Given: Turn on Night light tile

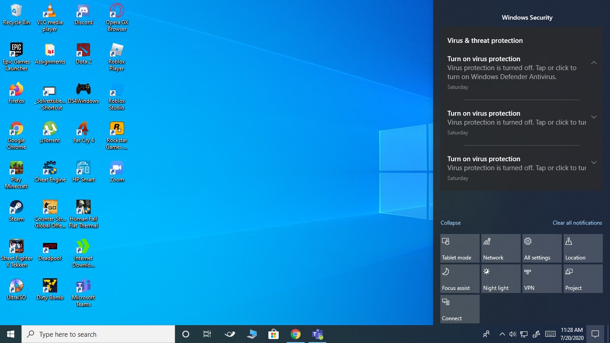Looking at the screenshot, I should click(501, 279).
